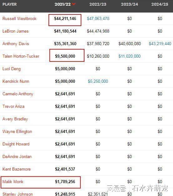Open the Malik Monk player link

coord(13,182)
